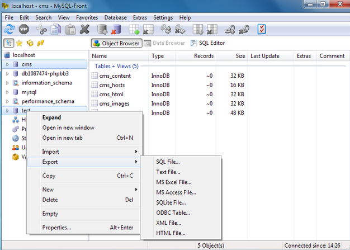Click the Refresh toolbar icon

pos(10,29)
